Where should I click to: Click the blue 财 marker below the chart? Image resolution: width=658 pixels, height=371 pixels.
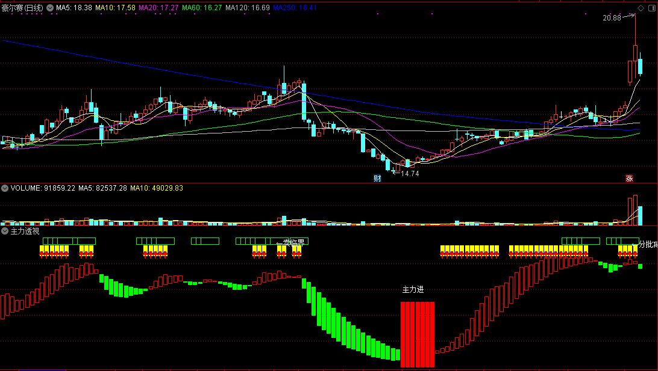[x=377, y=179]
